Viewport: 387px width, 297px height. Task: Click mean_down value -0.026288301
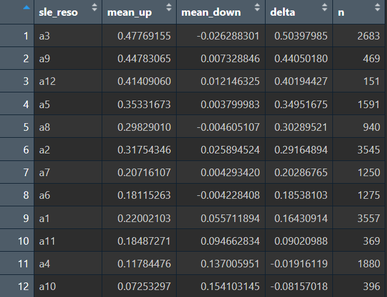[228, 36]
